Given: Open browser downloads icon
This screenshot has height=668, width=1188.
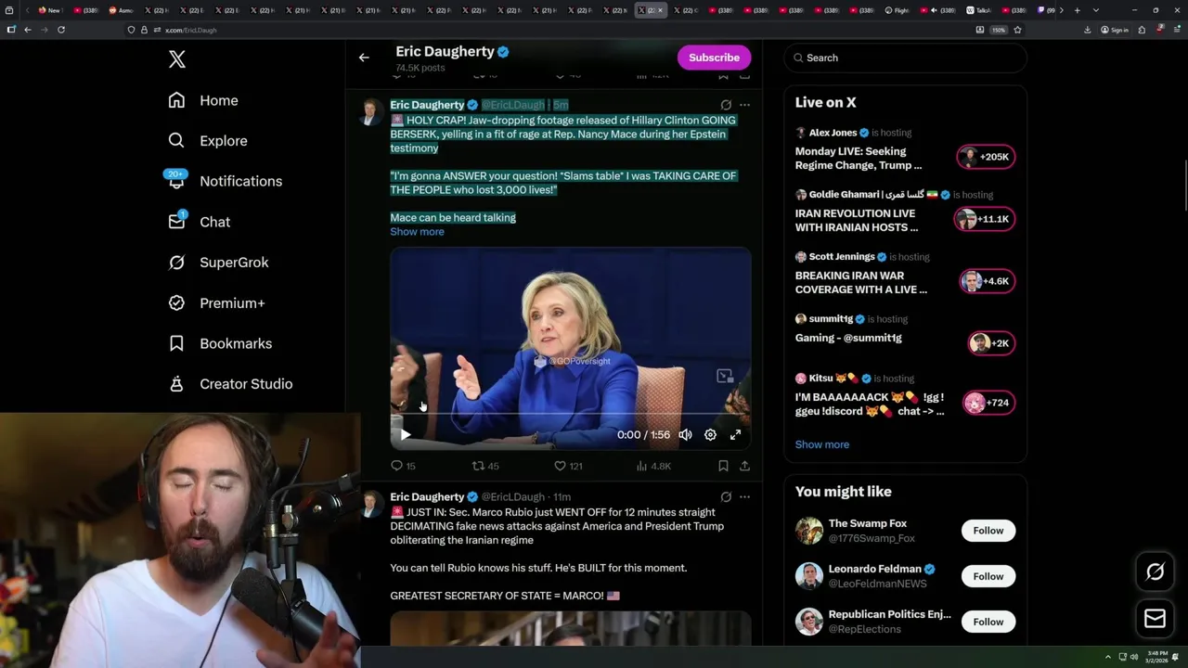Looking at the screenshot, I should pos(1087,30).
